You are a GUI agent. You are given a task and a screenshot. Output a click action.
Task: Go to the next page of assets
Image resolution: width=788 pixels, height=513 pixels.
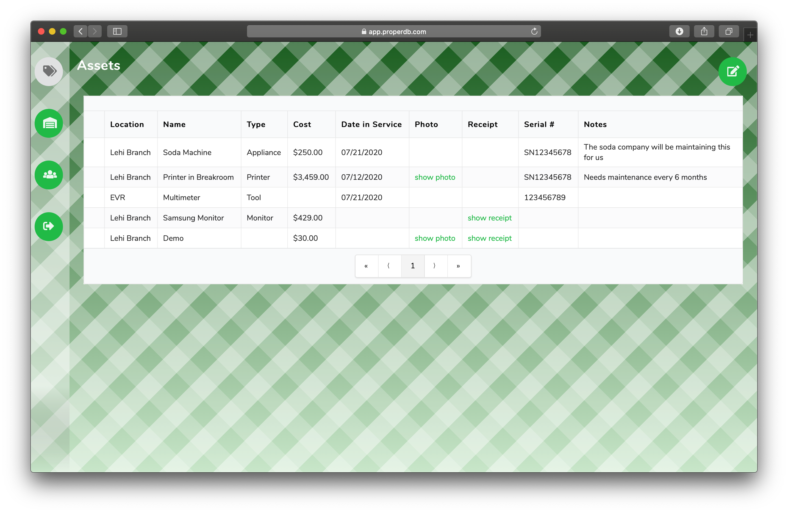point(435,266)
